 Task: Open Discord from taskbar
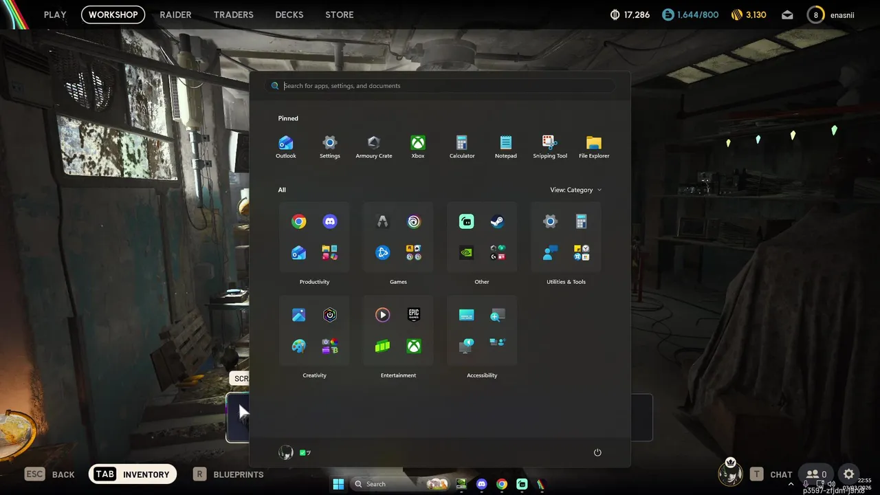(481, 484)
